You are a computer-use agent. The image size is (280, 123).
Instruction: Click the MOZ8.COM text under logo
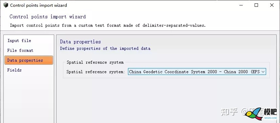click(x=272, y=118)
